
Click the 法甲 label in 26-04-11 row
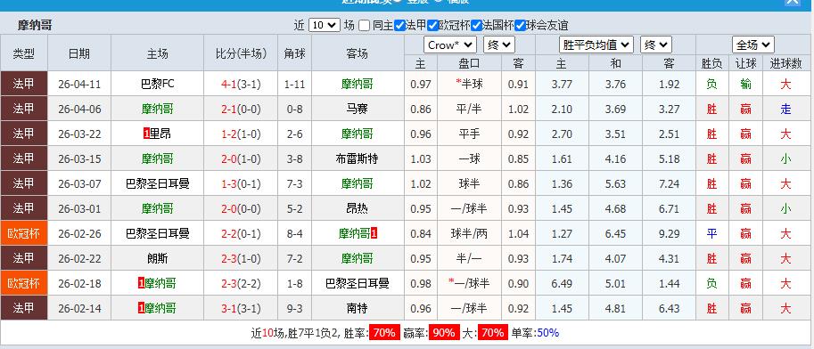[24, 84]
